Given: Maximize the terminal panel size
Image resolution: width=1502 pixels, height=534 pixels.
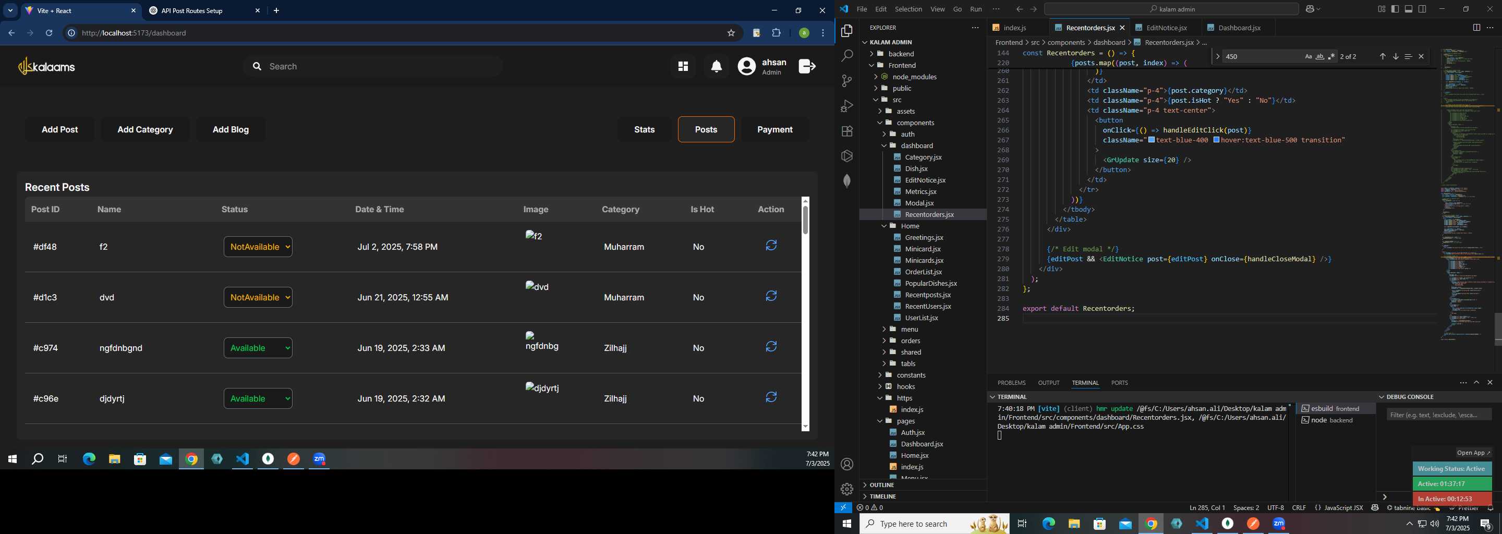Looking at the screenshot, I should coord(1476,382).
